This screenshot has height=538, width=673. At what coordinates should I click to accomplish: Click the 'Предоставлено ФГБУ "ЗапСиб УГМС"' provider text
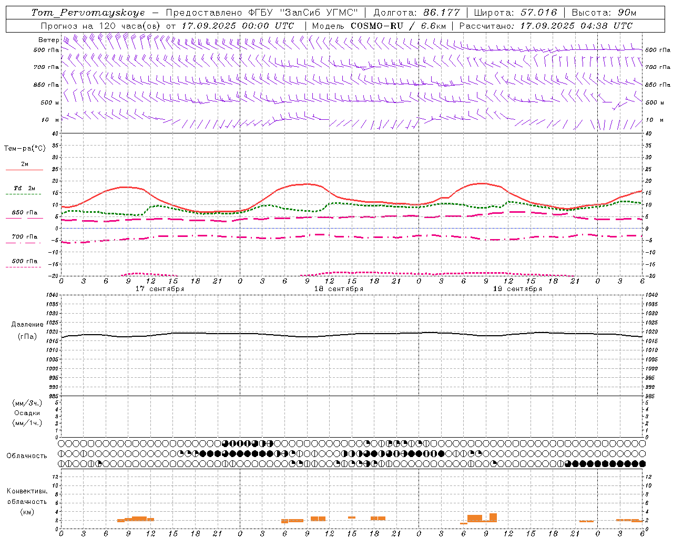(262, 13)
